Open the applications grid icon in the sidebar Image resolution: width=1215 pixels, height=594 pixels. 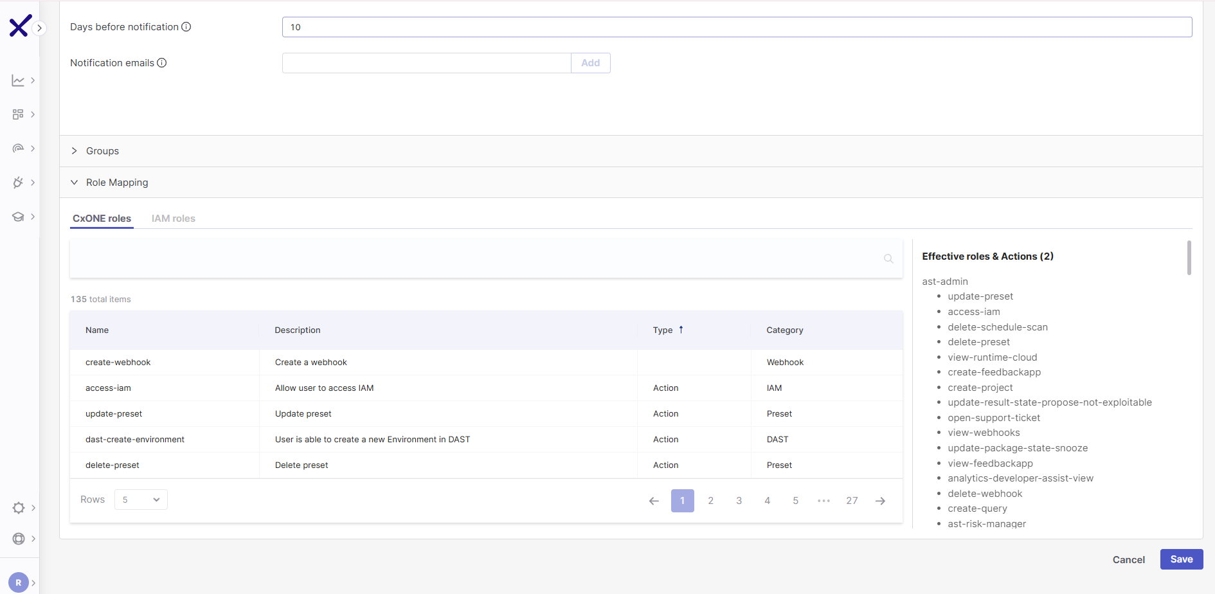pyautogui.click(x=19, y=114)
